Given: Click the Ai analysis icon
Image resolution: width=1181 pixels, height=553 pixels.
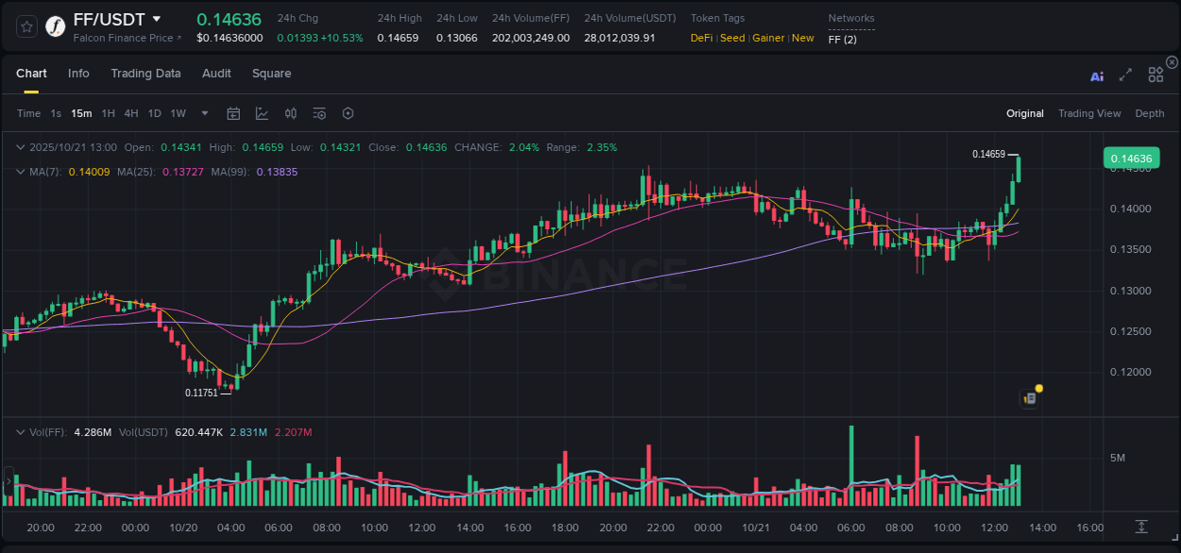Looking at the screenshot, I should coord(1096,74).
